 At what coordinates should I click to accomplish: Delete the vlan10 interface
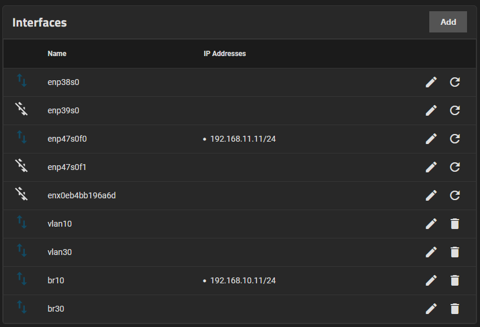(455, 224)
